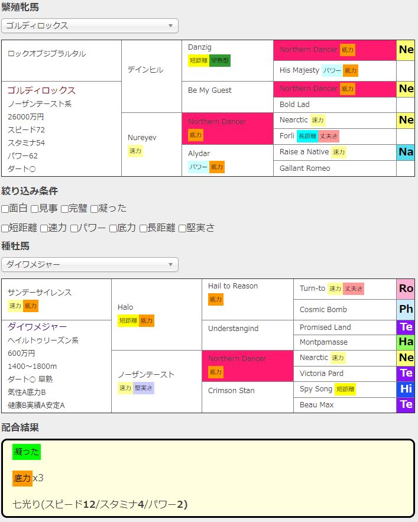Click the green 凝った result badge
The width and height of the screenshot is (418, 522).
pos(27,452)
